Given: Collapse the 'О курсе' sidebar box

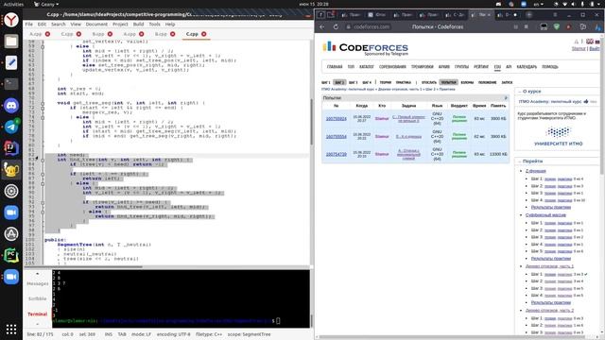Looking at the screenshot, I should pos(520,92).
